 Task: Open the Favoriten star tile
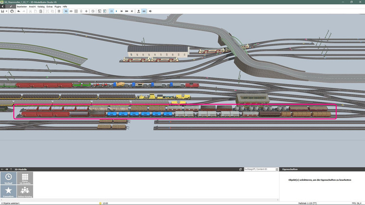click(x=8, y=191)
